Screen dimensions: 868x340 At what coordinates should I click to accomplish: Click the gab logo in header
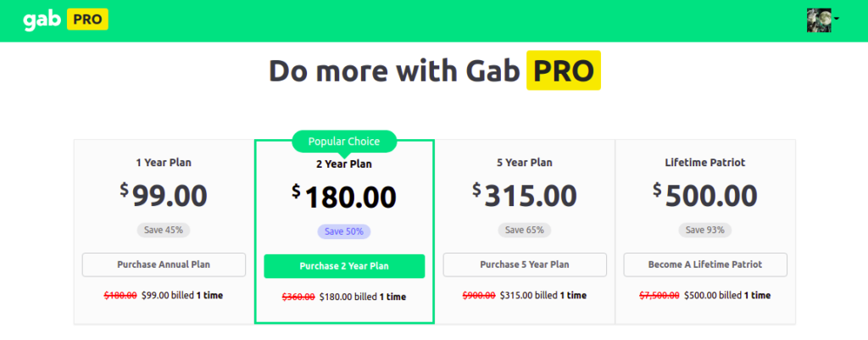click(x=42, y=20)
